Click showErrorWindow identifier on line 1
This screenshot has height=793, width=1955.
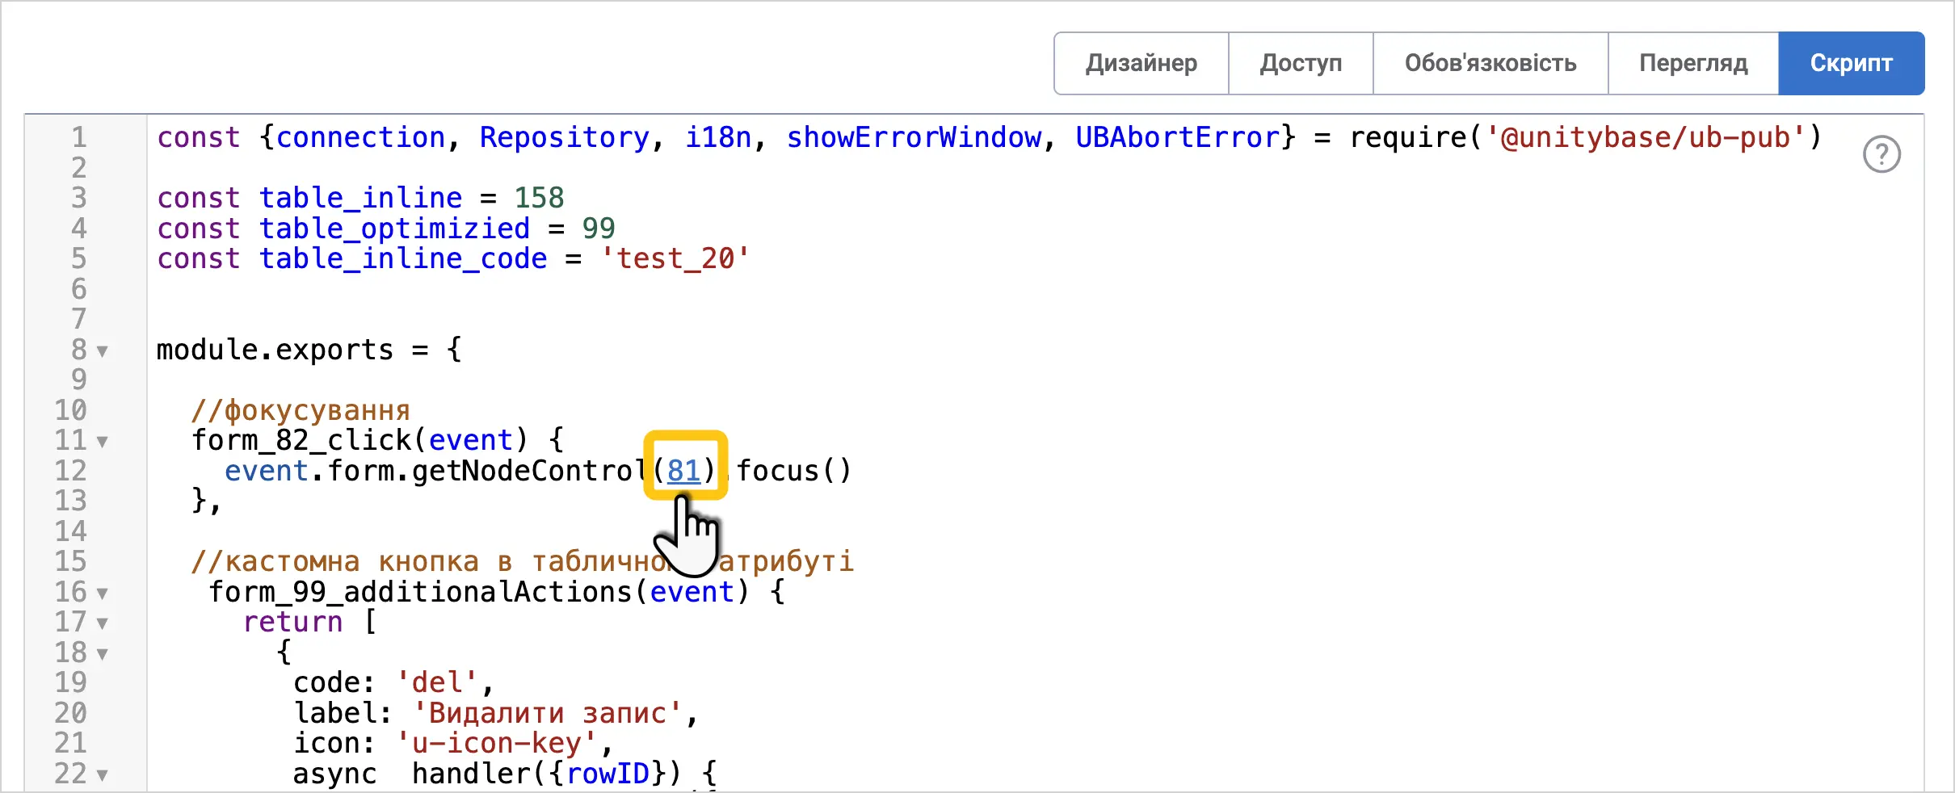point(914,137)
